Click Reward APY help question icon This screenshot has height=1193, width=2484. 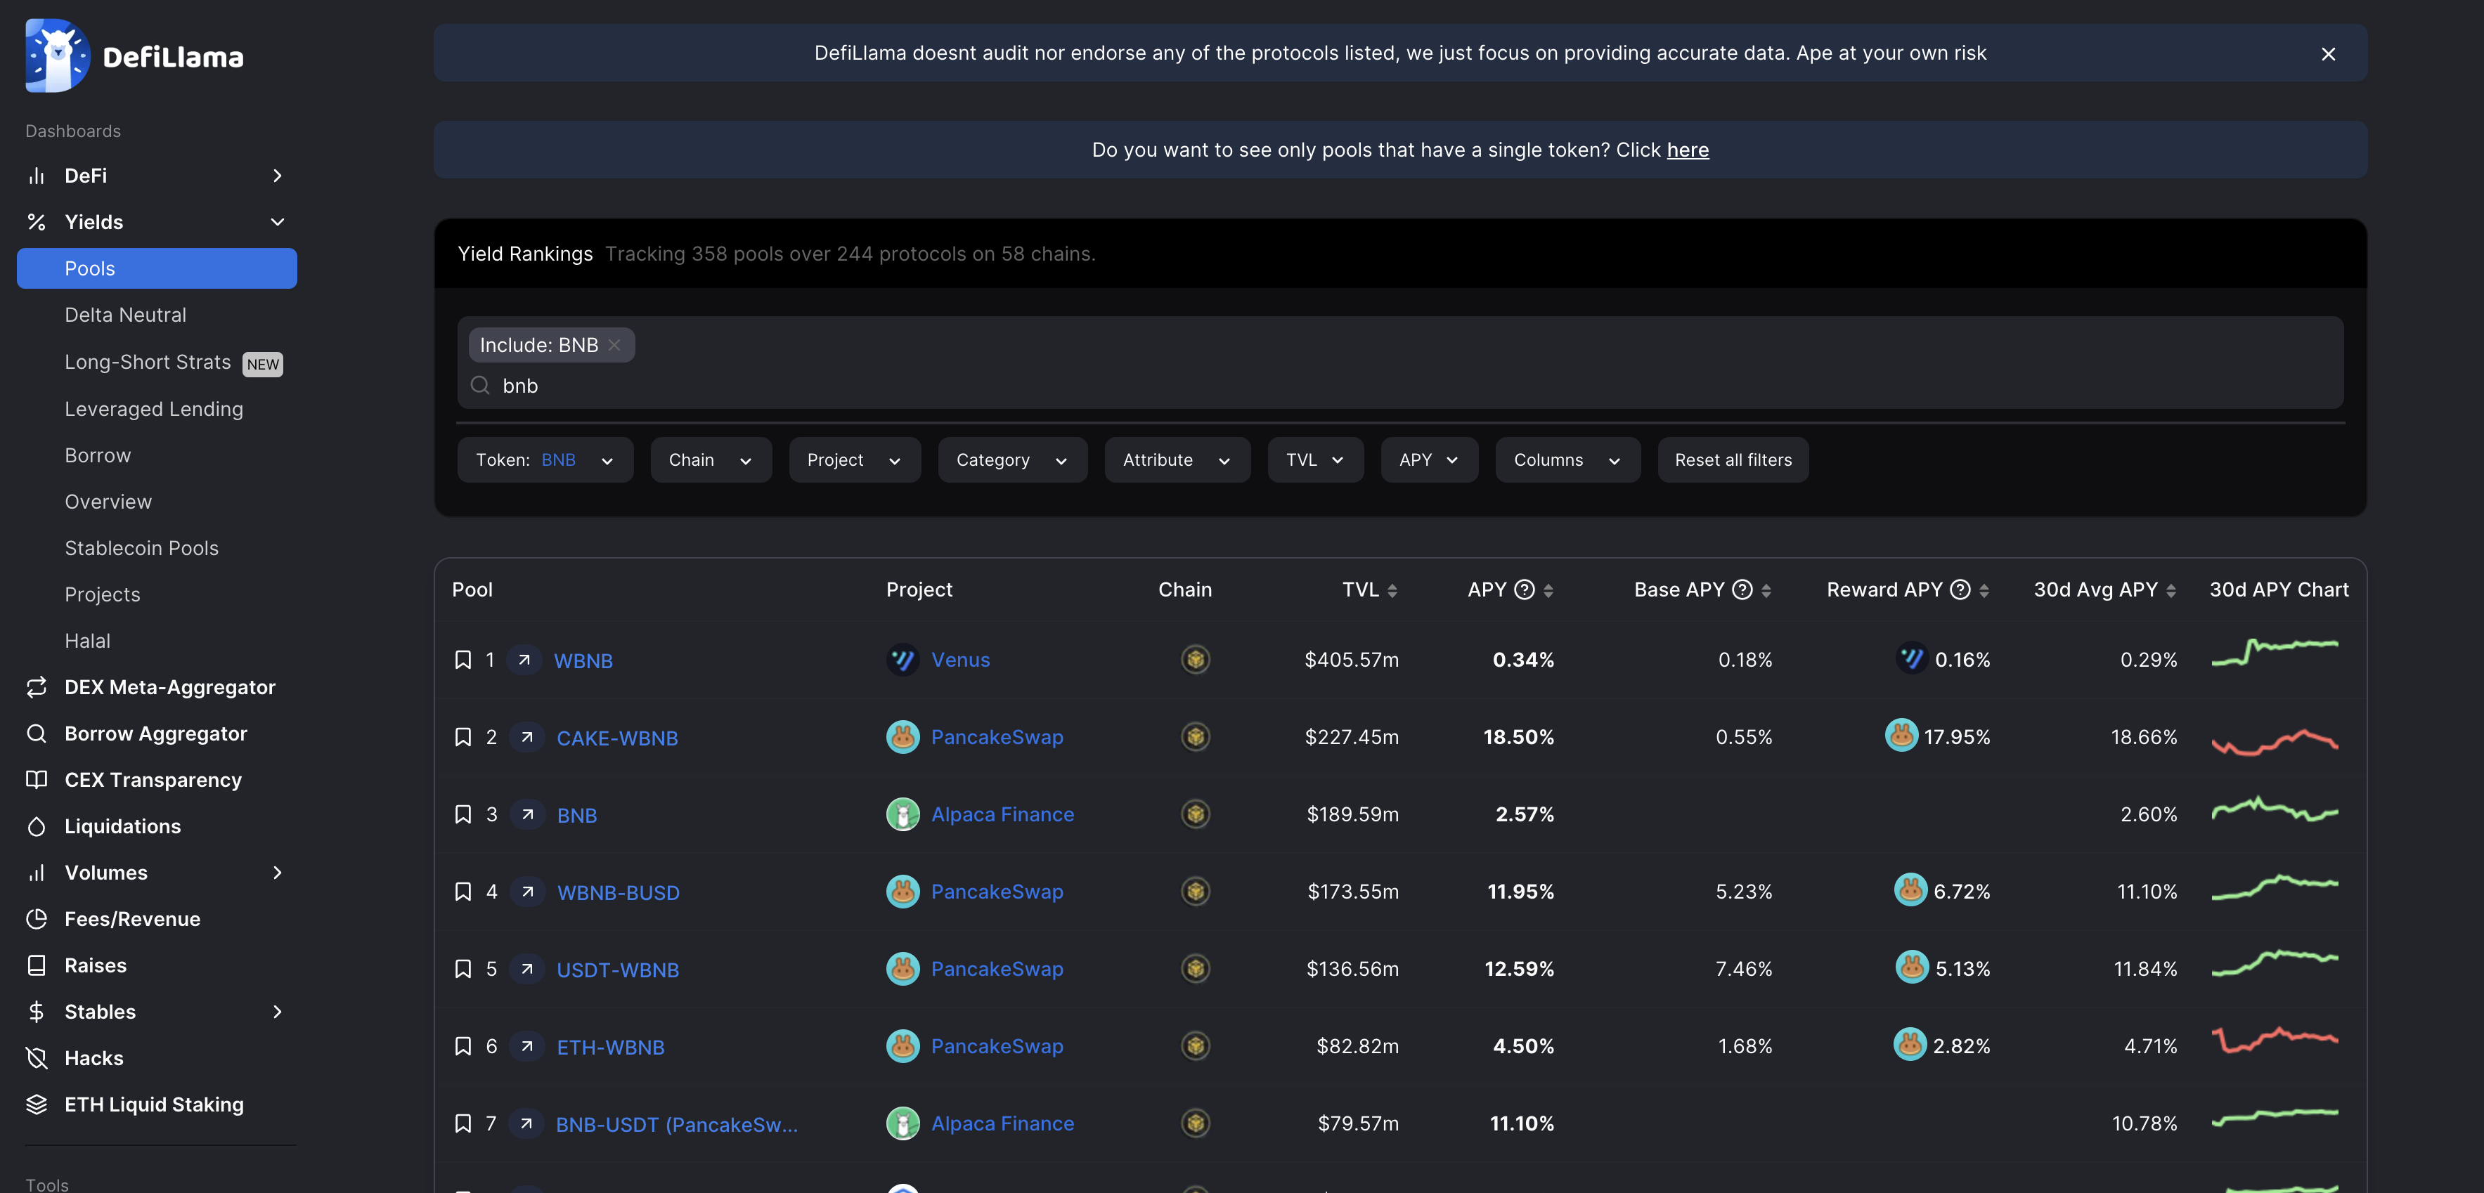1960,589
